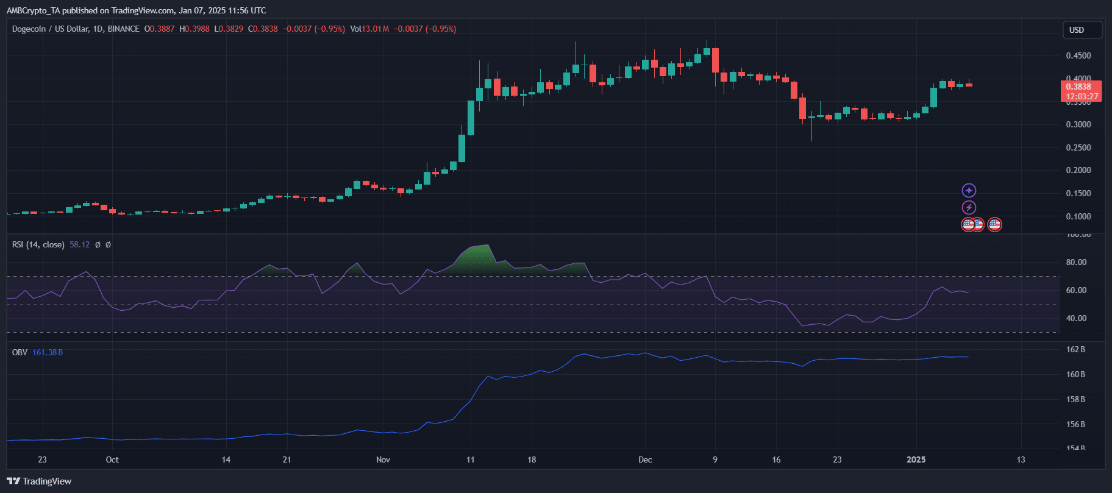Click the Nov label on the time axis
The image size is (1112, 493).
click(383, 459)
